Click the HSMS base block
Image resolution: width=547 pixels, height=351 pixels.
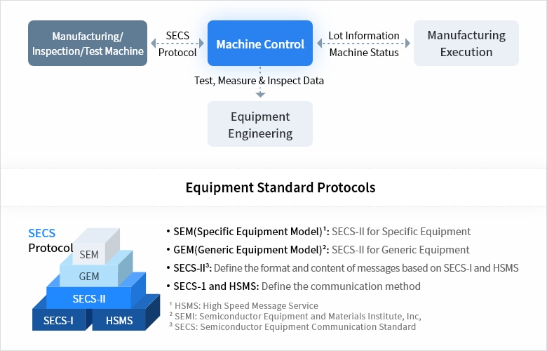point(119,321)
